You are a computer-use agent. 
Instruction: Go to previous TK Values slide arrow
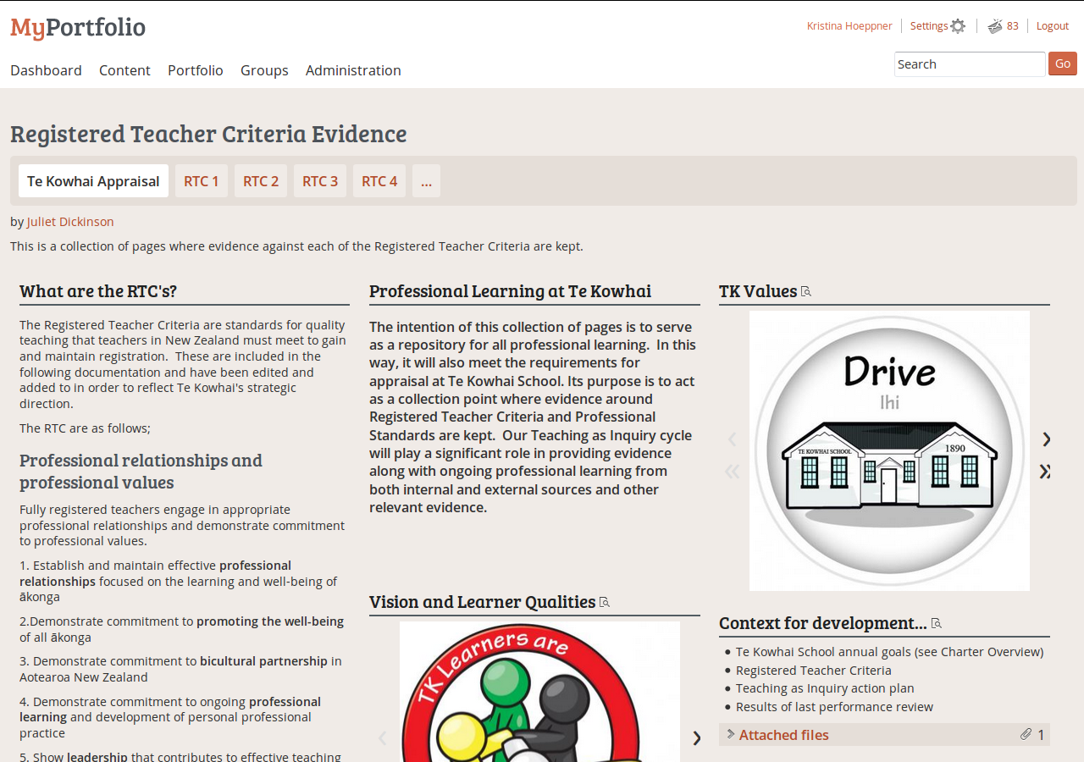733,439
